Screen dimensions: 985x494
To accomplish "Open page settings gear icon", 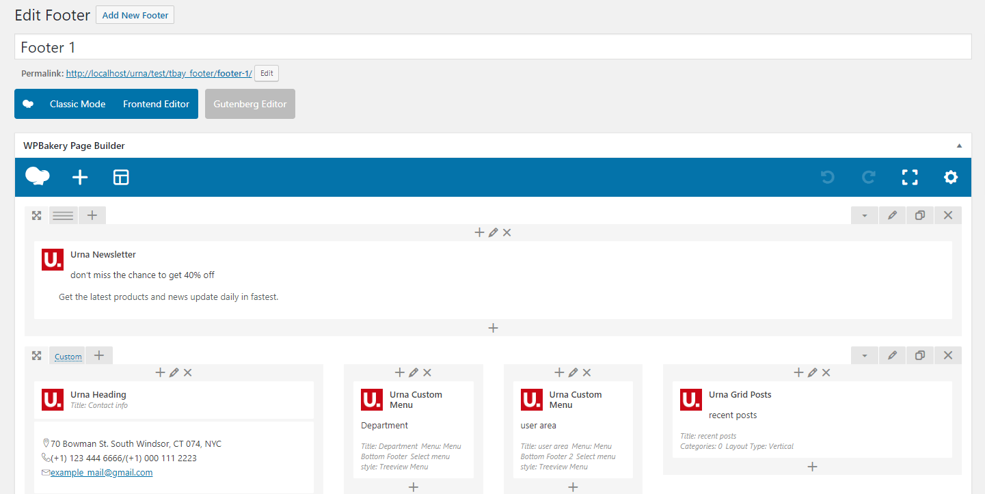I will (951, 178).
